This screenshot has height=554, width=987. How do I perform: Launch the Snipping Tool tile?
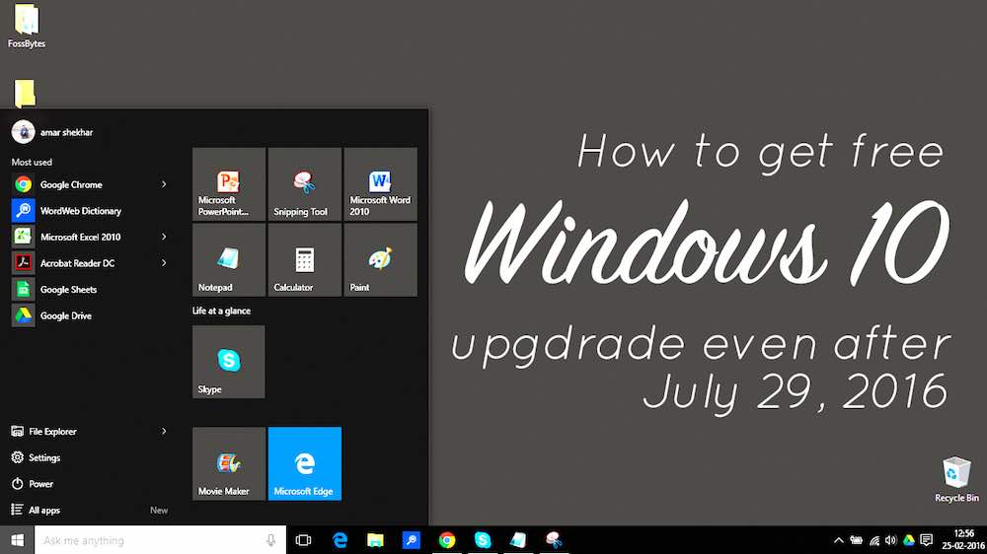pos(305,184)
